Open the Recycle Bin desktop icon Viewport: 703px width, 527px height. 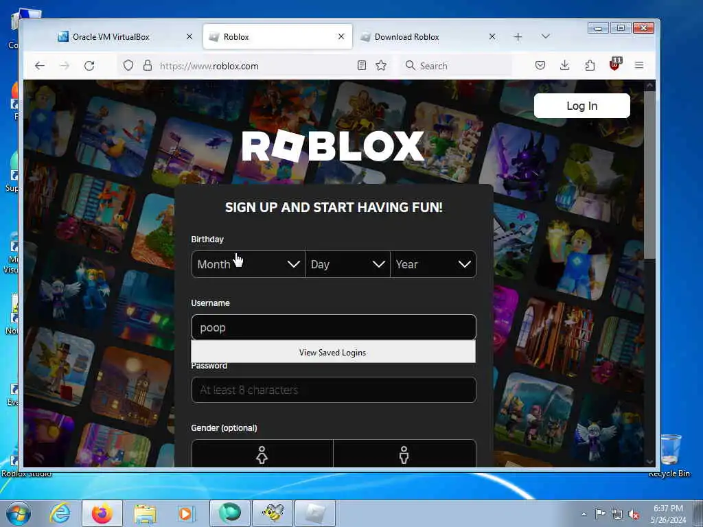670,456
